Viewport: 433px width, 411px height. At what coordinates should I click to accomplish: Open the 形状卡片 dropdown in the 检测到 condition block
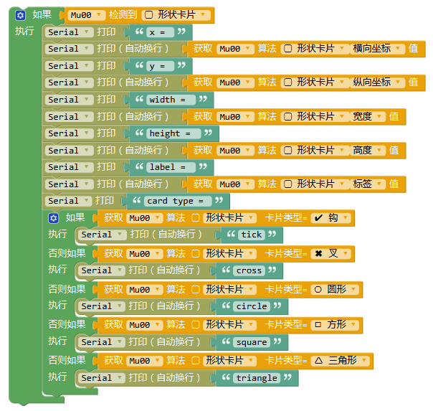(x=176, y=15)
